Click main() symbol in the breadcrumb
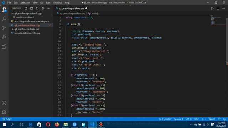The image size is (228, 128). 95,14
